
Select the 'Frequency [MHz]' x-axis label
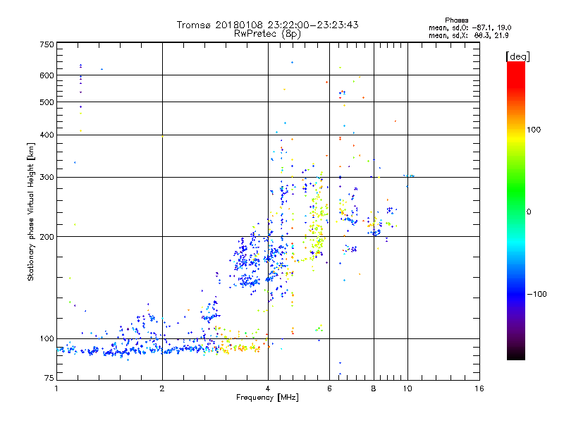(267, 398)
